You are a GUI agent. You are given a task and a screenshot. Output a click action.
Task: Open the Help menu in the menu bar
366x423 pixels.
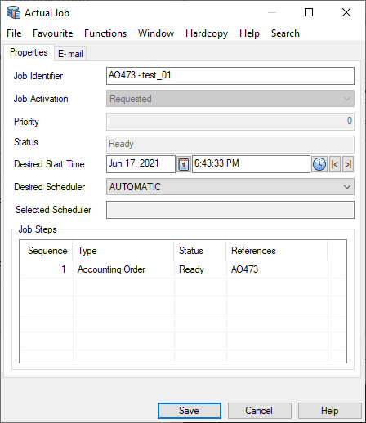[x=249, y=33]
